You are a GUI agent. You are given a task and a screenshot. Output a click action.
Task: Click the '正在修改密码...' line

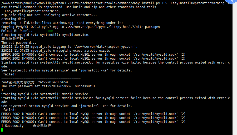click(x=15, y=39)
